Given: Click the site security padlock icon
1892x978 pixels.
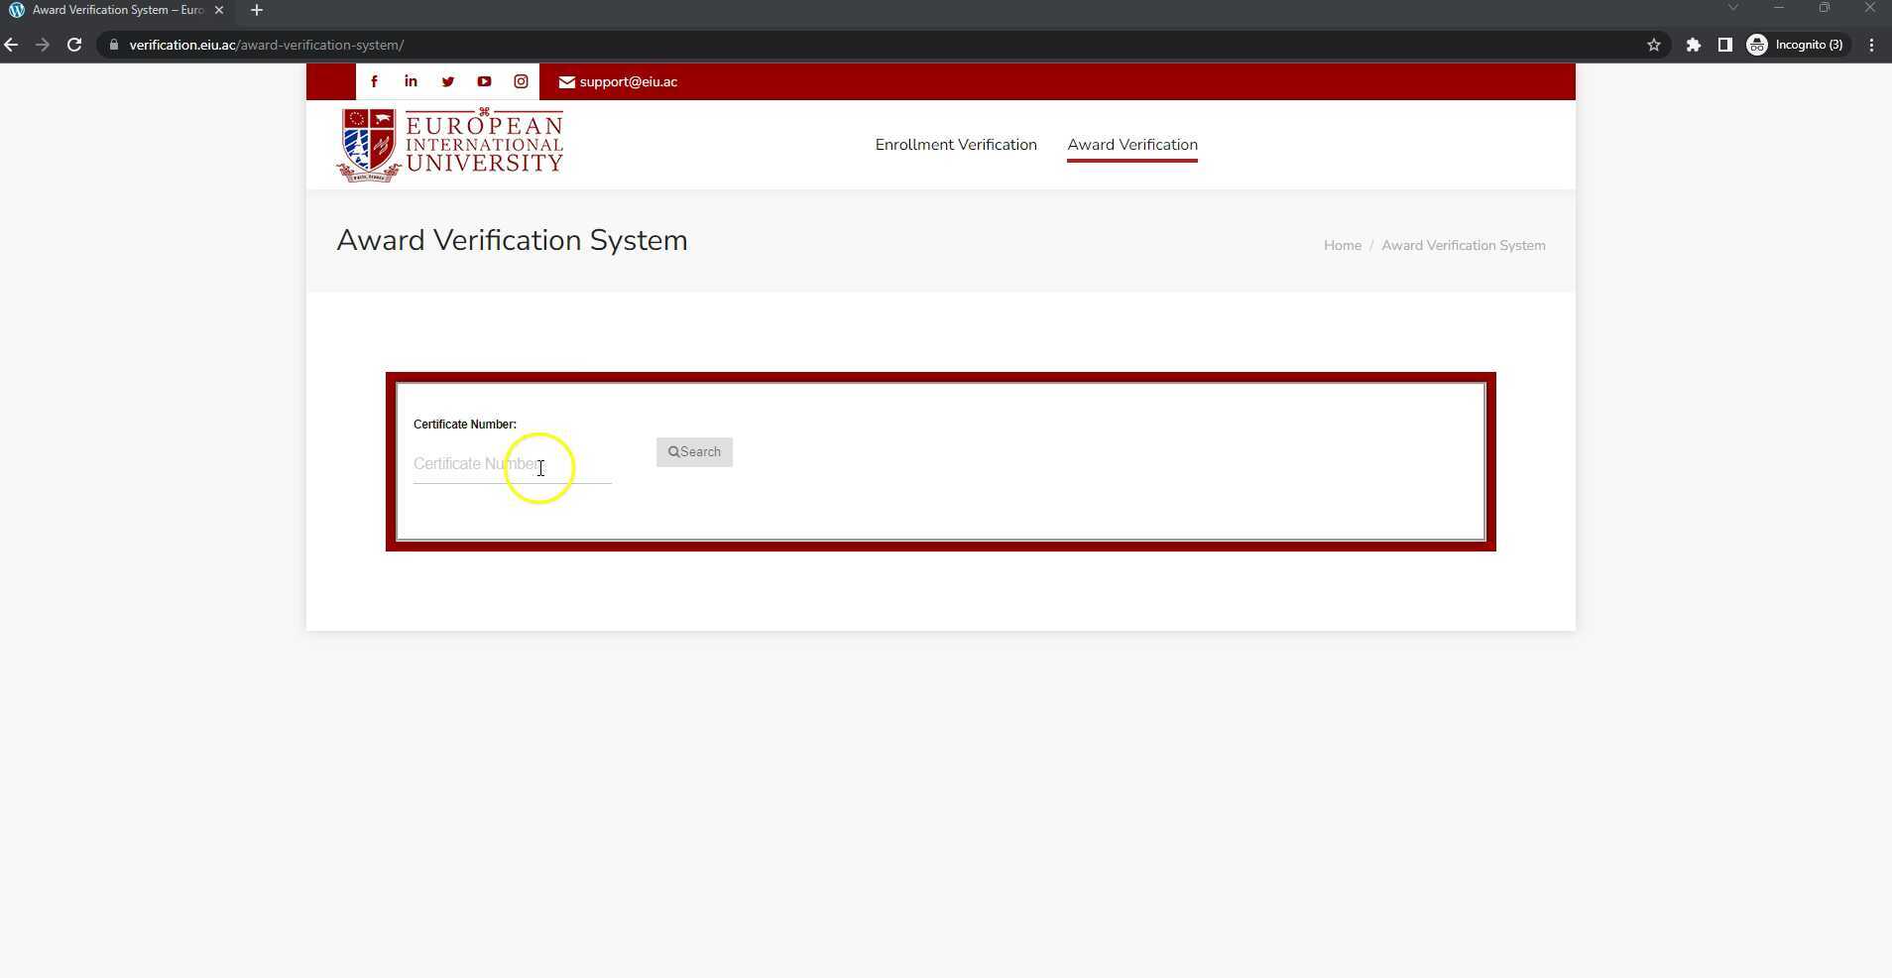Looking at the screenshot, I should [113, 45].
